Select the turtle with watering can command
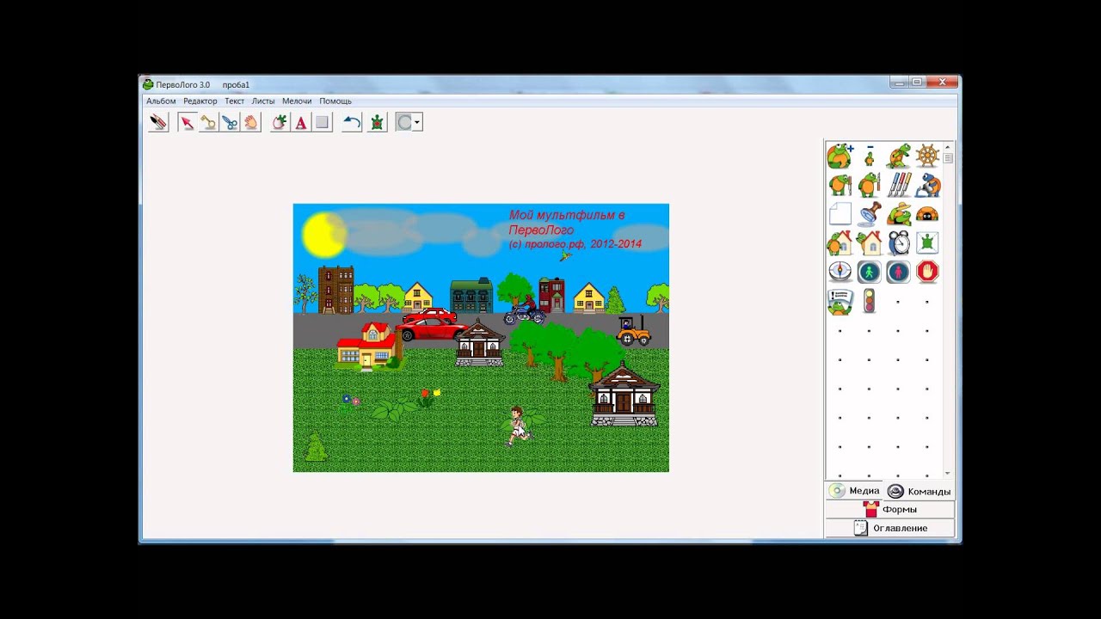The image size is (1101, 619). [x=927, y=185]
